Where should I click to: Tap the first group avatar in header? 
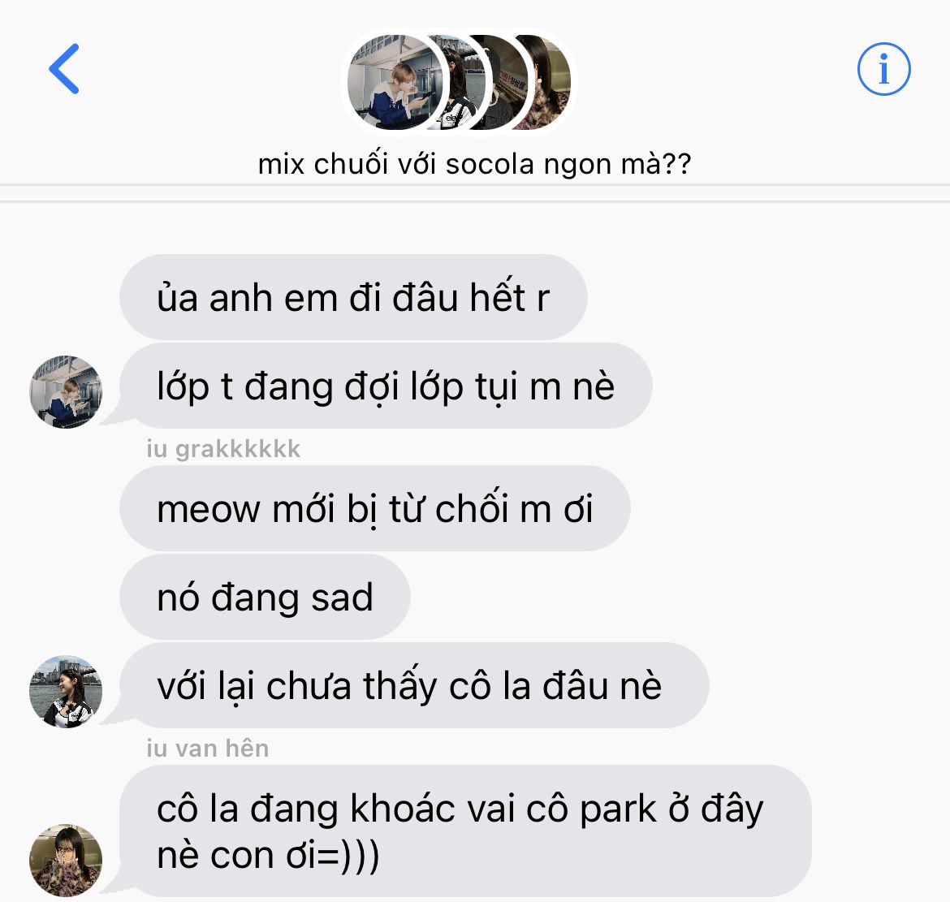point(395,82)
